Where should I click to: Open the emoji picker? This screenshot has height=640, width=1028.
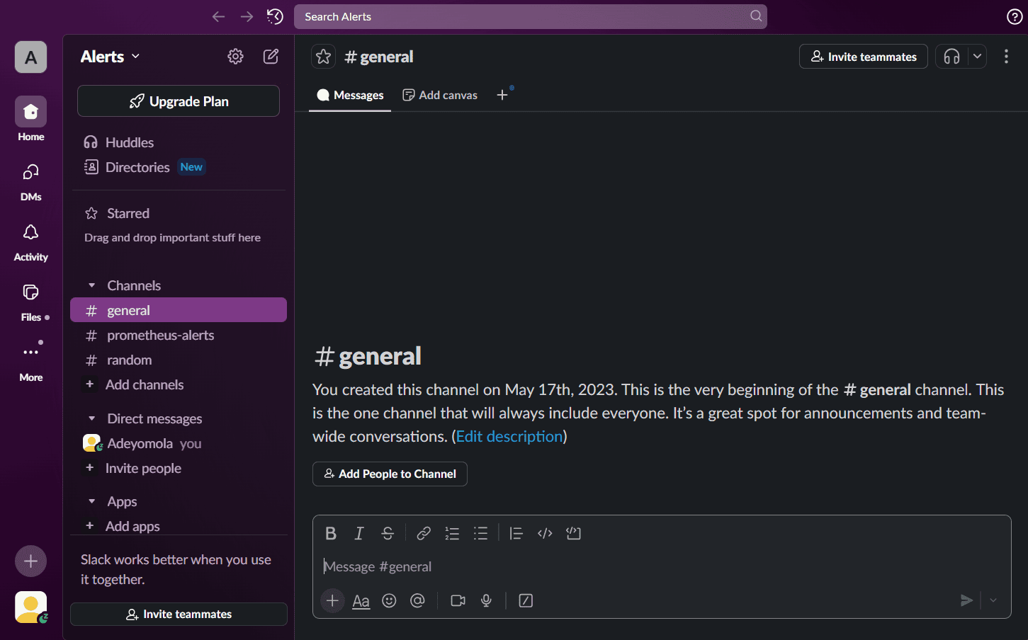pos(389,600)
